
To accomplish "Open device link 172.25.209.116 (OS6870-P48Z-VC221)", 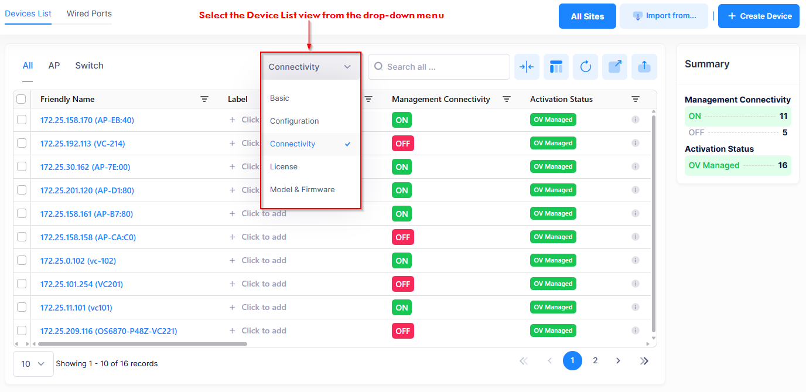I will [108, 331].
